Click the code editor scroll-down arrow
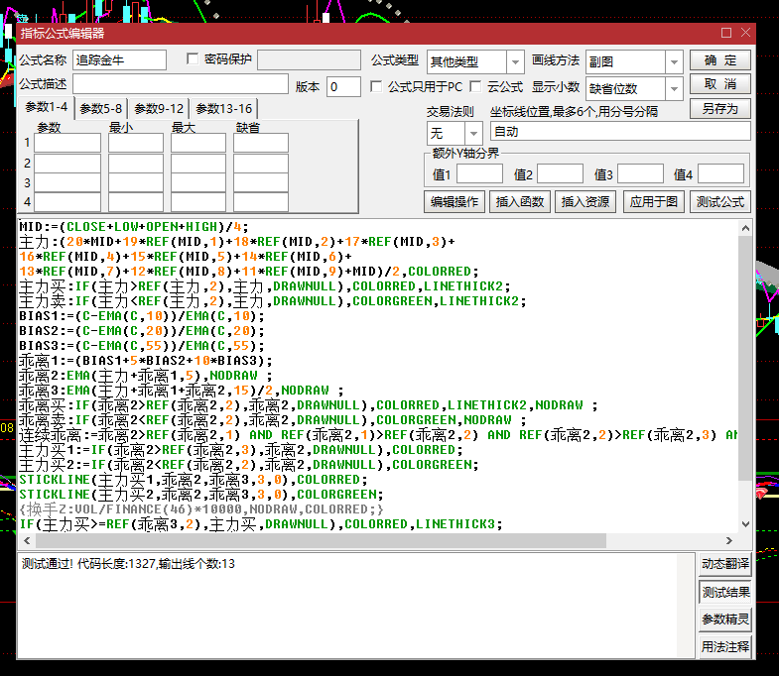The image size is (779, 676). point(745,524)
